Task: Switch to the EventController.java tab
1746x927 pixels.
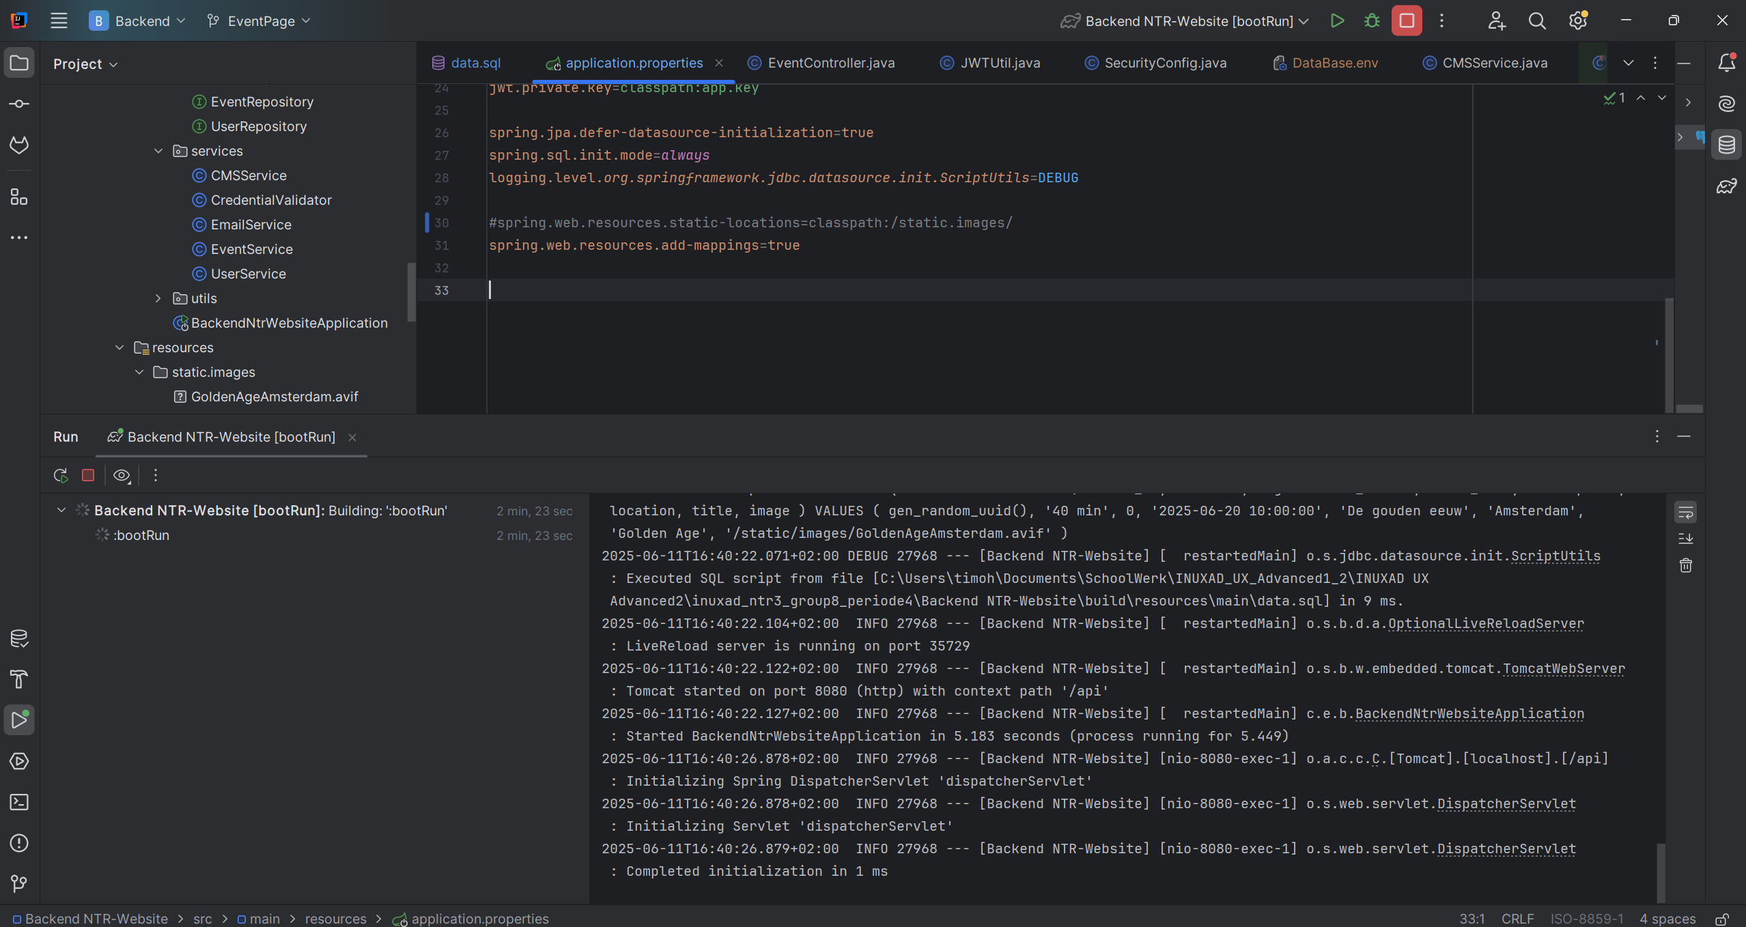Action: click(830, 63)
